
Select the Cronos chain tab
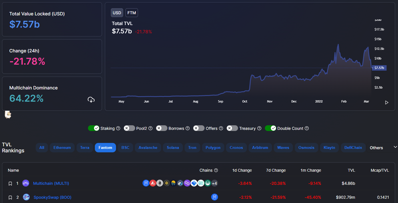(236, 147)
